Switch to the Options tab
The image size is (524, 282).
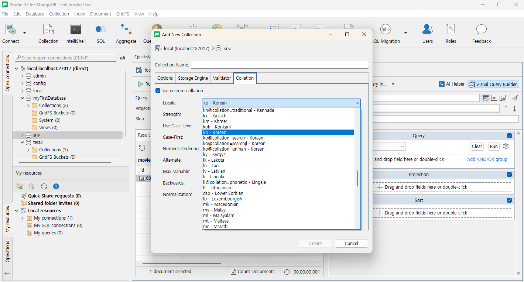(165, 78)
